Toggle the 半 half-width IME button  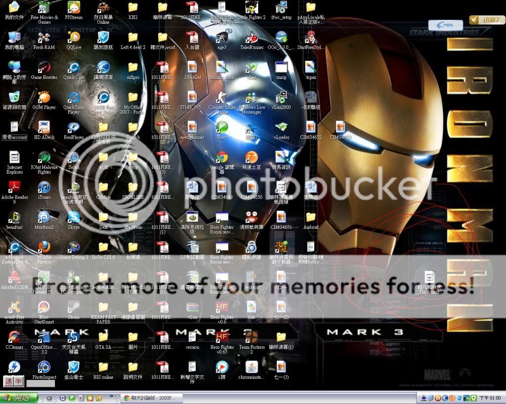coord(18,381)
